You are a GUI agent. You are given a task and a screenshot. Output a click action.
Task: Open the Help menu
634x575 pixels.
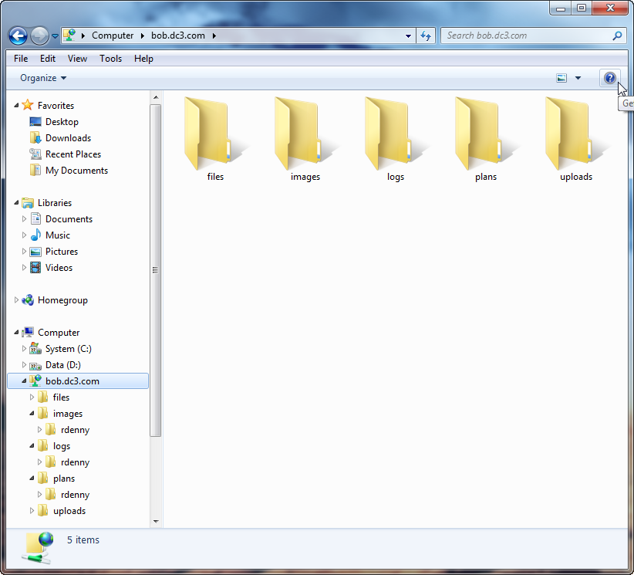click(x=143, y=59)
